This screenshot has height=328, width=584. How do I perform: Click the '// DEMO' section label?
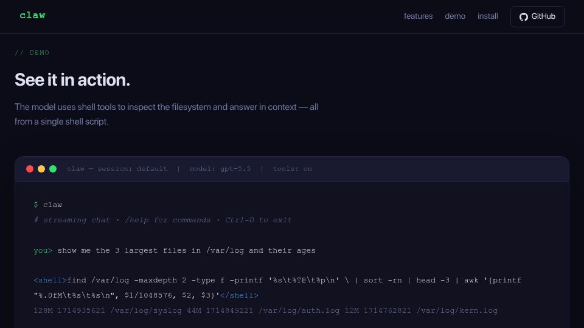32,53
